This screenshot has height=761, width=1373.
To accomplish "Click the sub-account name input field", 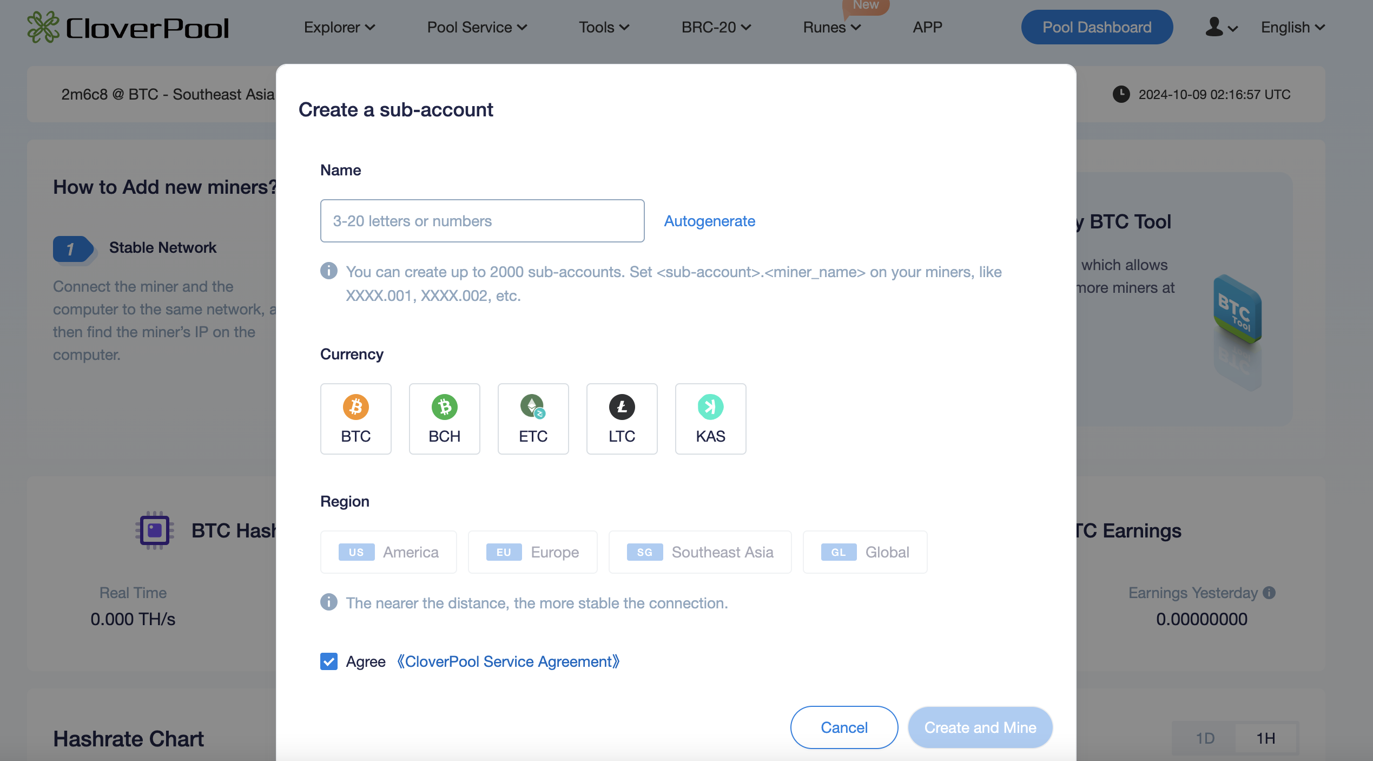I will pyautogui.click(x=482, y=220).
